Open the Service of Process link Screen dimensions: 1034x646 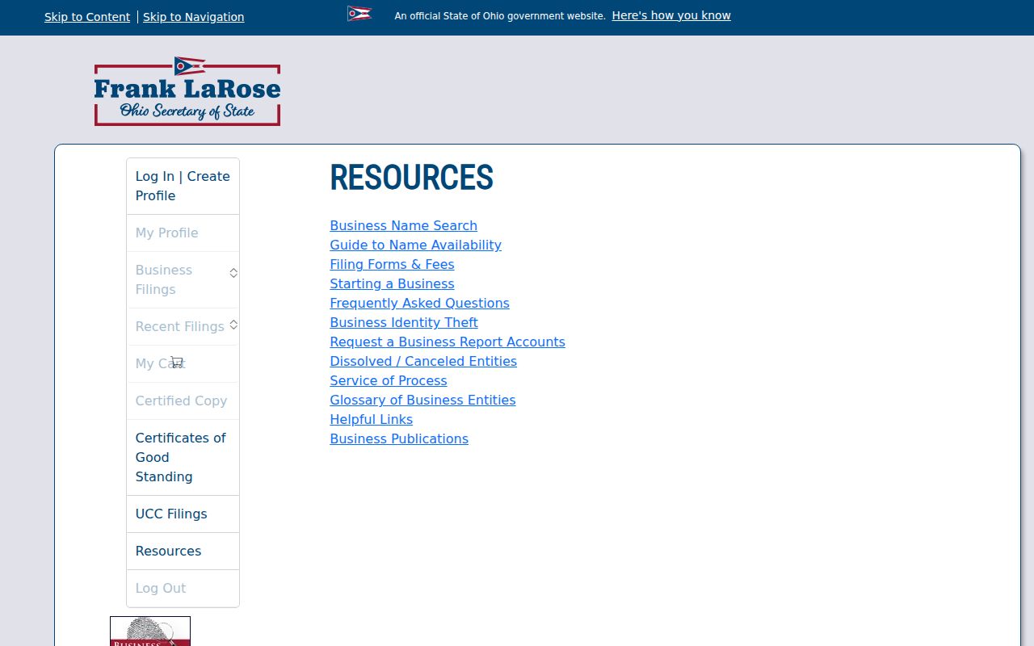click(388, 380)
